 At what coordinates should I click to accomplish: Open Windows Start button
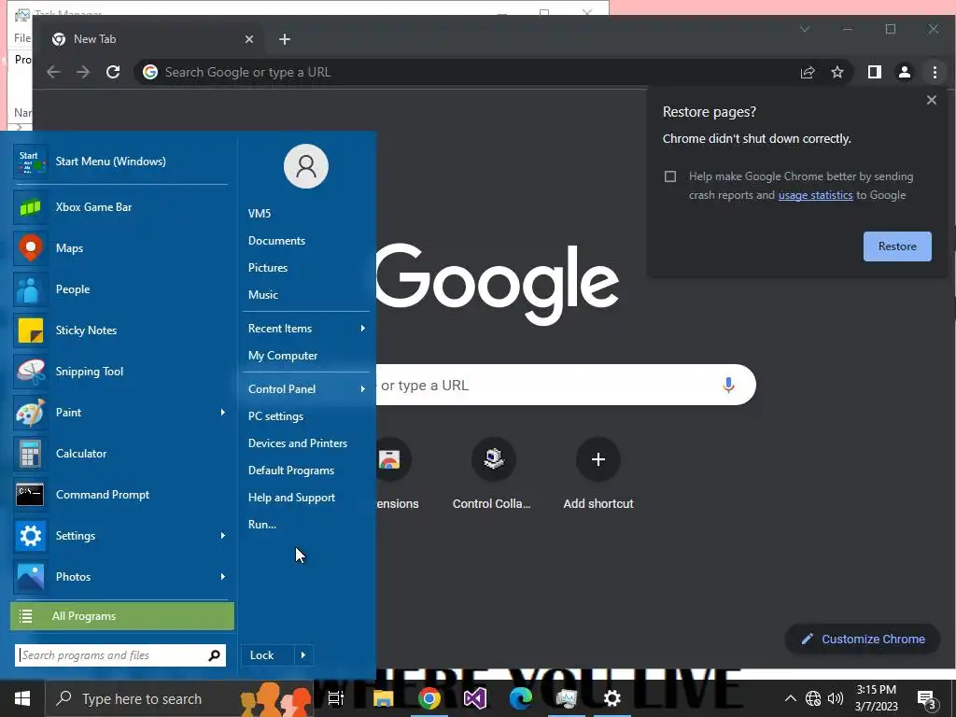point(22,698)
